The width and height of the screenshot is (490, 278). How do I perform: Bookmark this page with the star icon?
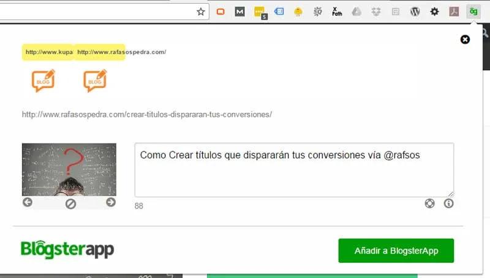point(201,12)
